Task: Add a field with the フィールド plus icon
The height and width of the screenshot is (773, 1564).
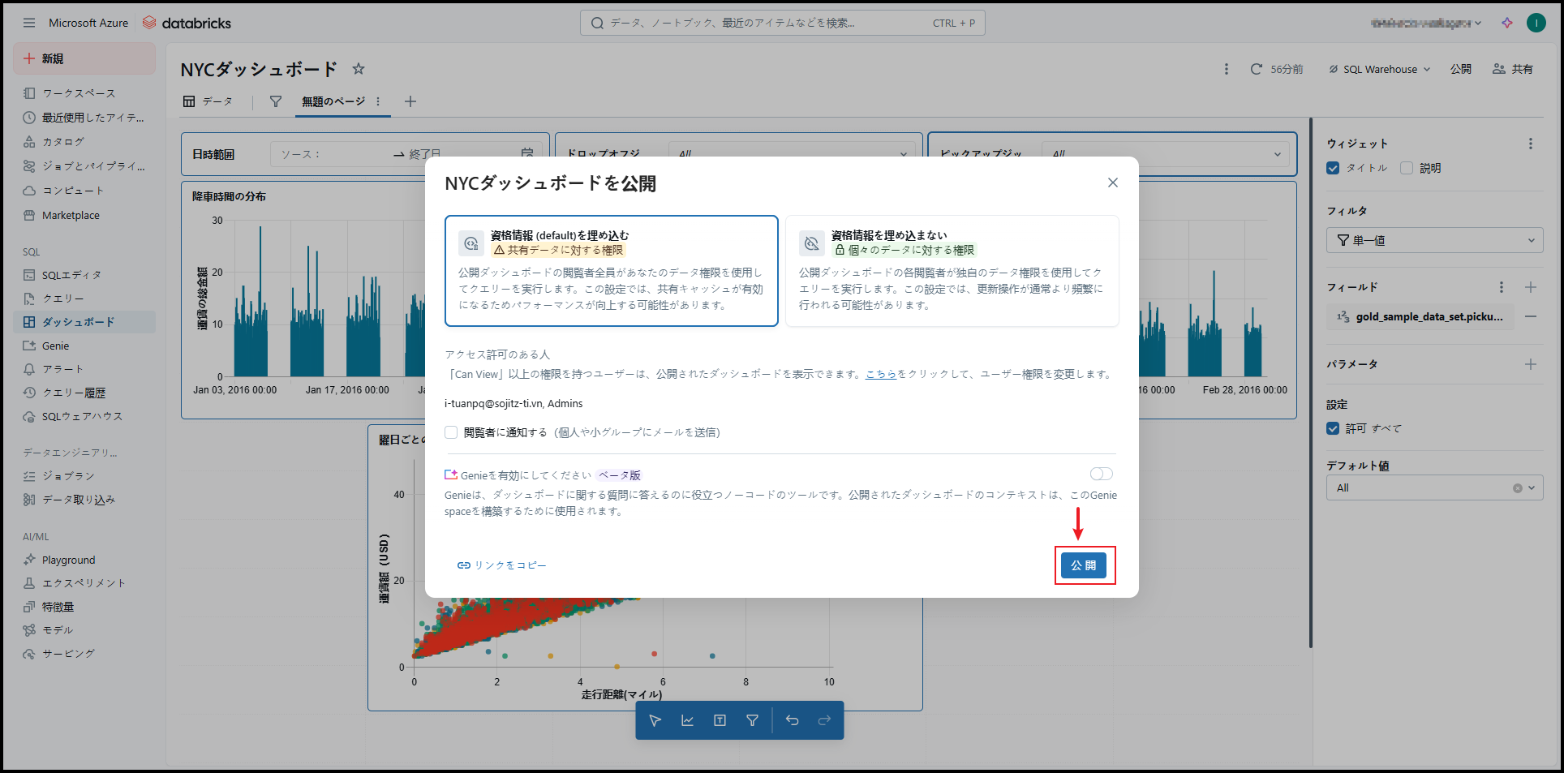Action: click(1531, 287)
